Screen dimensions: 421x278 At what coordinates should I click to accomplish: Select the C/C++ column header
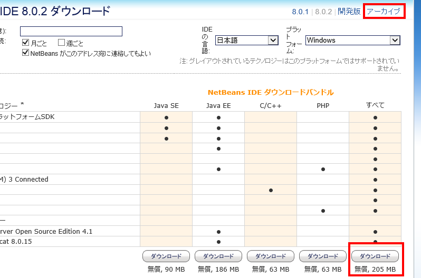pyautogui.click(x=270, y=106)
